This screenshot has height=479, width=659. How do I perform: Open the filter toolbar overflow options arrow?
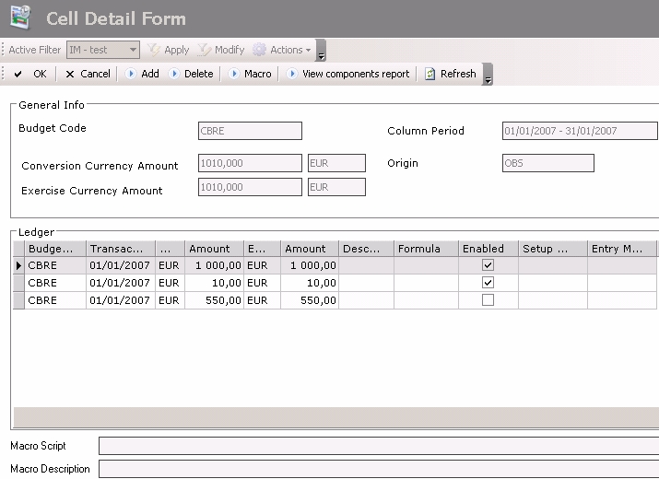tap(321, 52)
